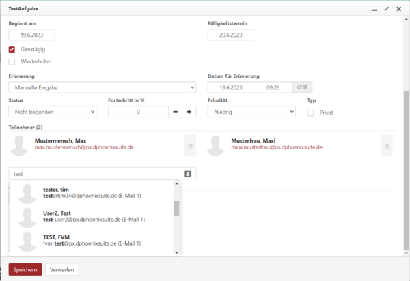Viewport: 410px width, 281px height.
Task: Mark task as Privat
Action: coord(310,113)
